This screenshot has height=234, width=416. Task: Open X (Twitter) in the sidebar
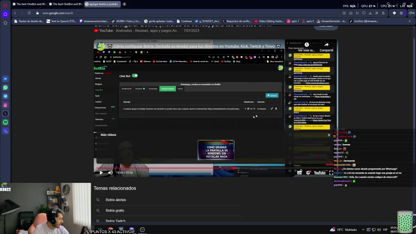click(x=5, y=114)
